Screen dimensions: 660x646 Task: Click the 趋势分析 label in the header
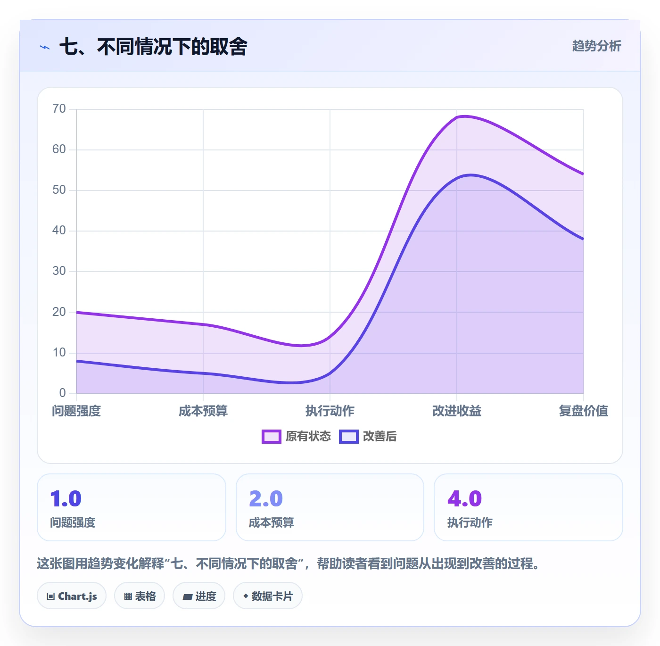tap(596, 46)
